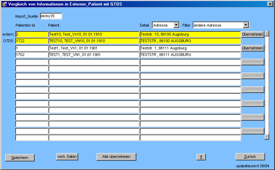Click address field TESTSTR., 86111 AUGSBURG
275x170 pixels.
pyautogui.click(x=190, y=55)
